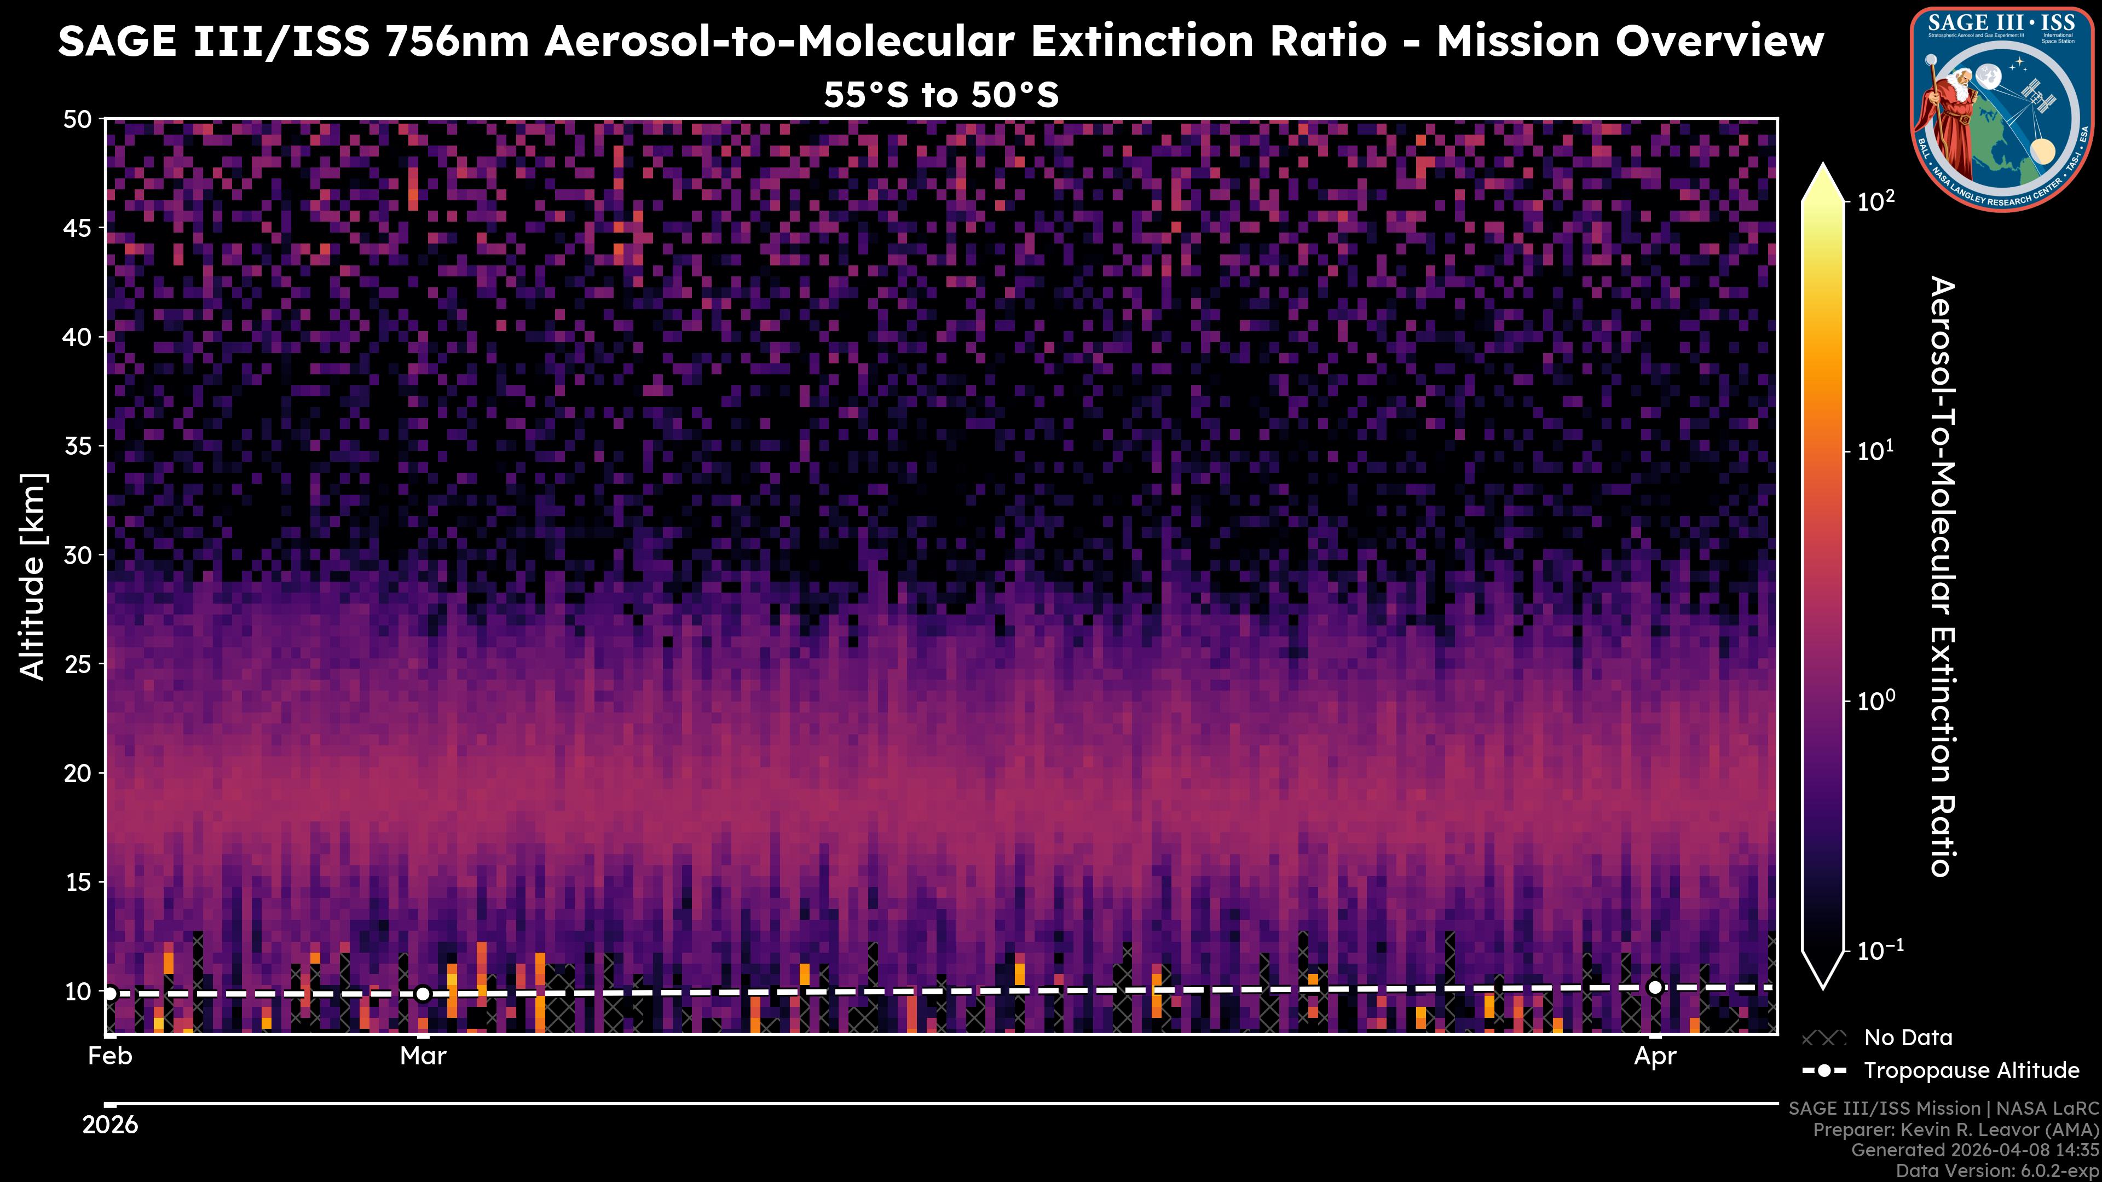Click the Mar tick label on time axis

(x=423, y=1056)
